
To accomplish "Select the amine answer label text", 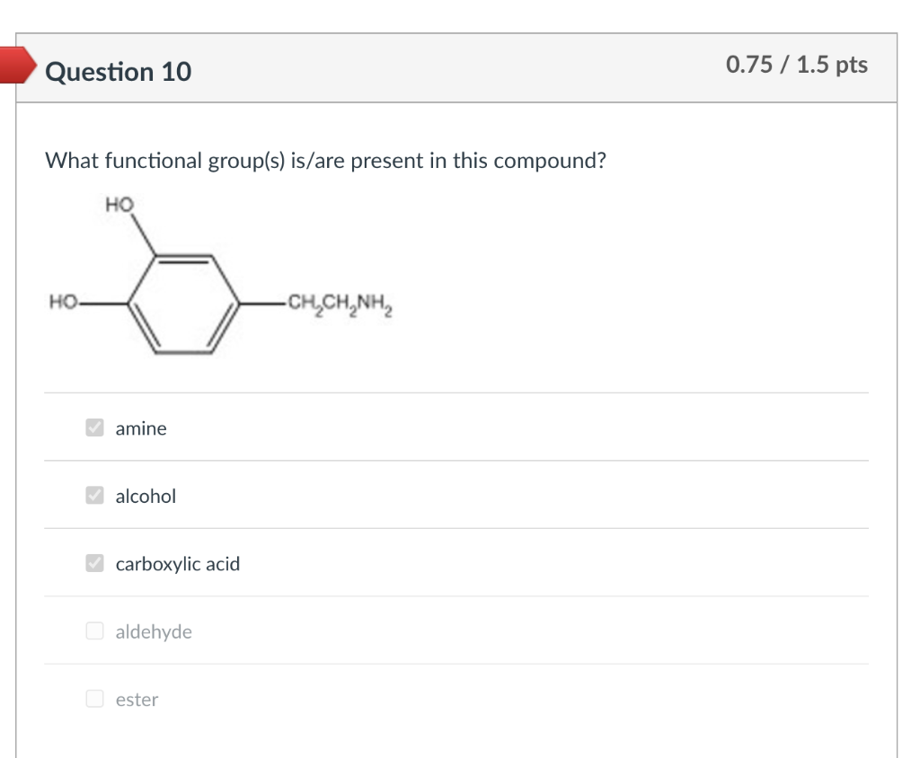I will coord(140,428).
